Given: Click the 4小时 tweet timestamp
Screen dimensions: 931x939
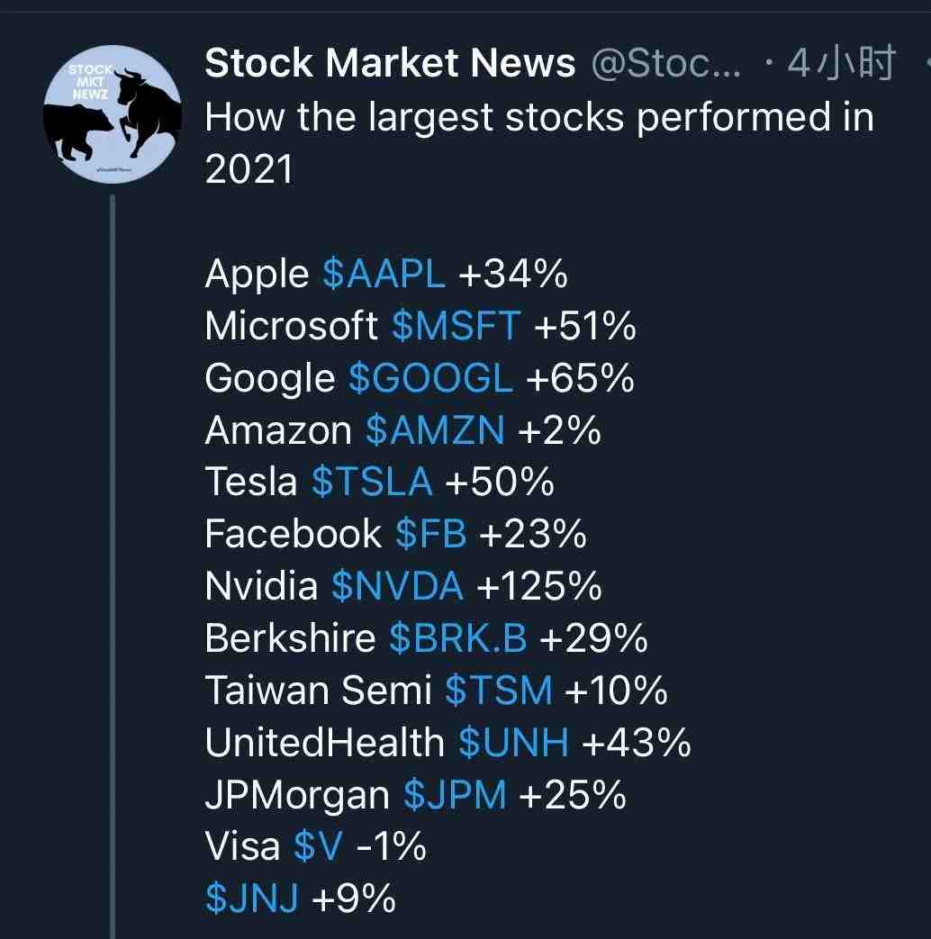Looking at the screenshot, I should click(x=842, y=63).
